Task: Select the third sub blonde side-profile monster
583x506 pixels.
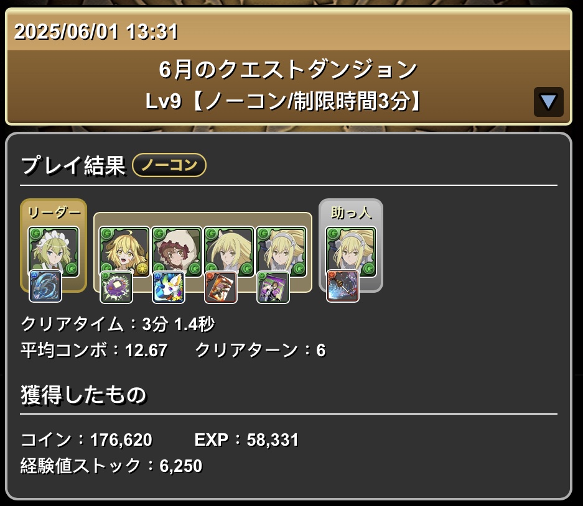Action: 229,252
